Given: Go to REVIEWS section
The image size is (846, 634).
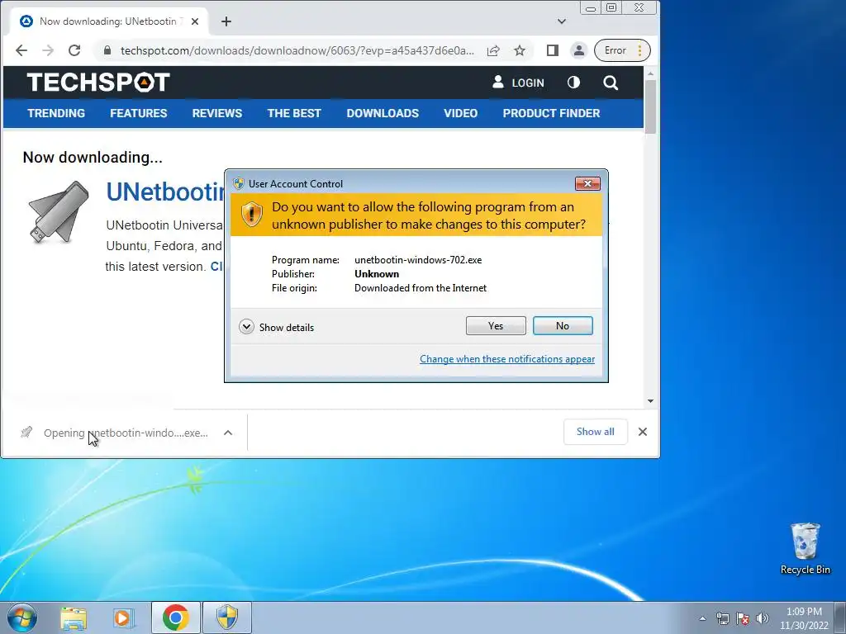Looking at the screenshot, I should [217, 113].
